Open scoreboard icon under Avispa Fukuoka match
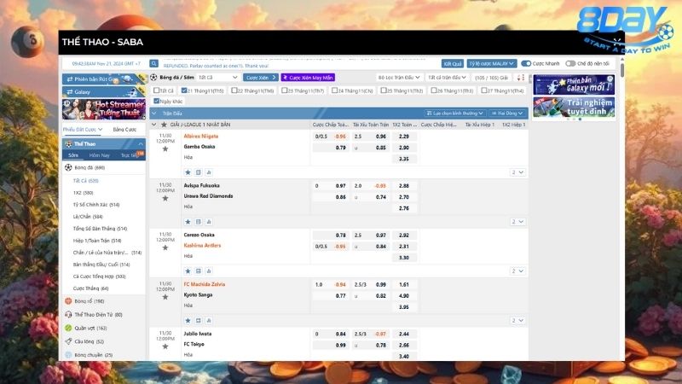This screenshot has width=682, height=384. [x=199, y=222]
